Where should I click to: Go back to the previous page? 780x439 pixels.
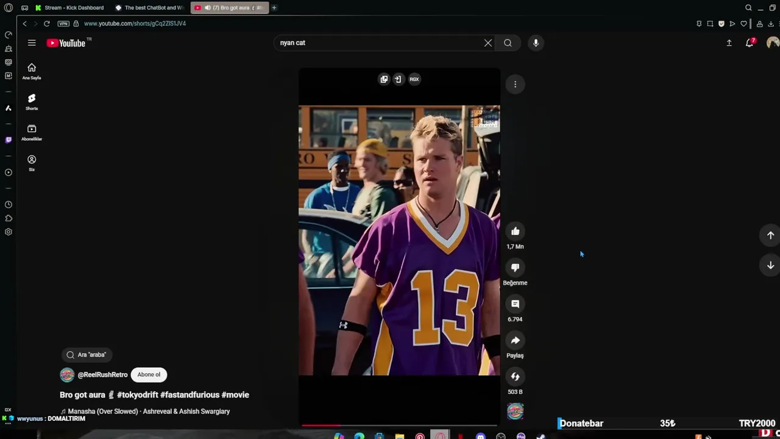pyautogui.click(x=24, y=24)
